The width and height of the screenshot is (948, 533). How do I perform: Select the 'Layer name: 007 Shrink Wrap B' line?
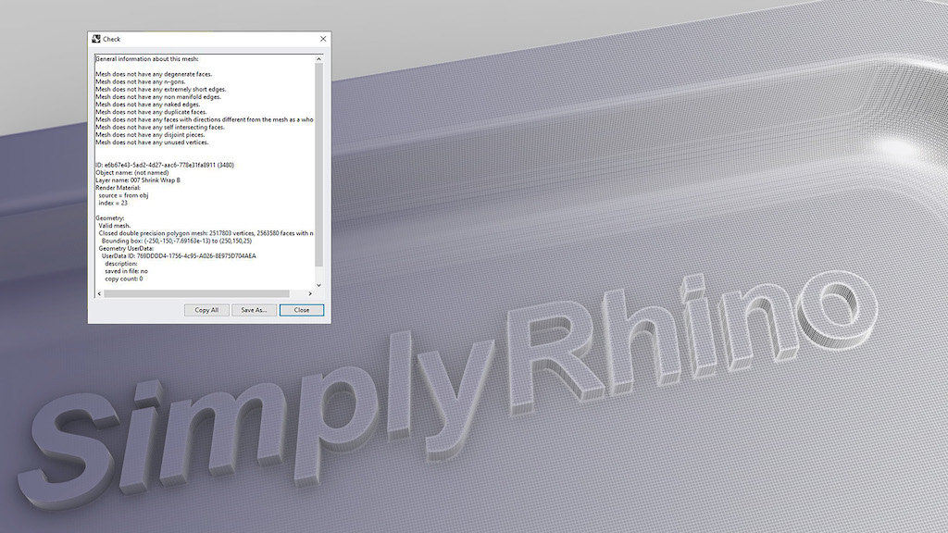138,180
